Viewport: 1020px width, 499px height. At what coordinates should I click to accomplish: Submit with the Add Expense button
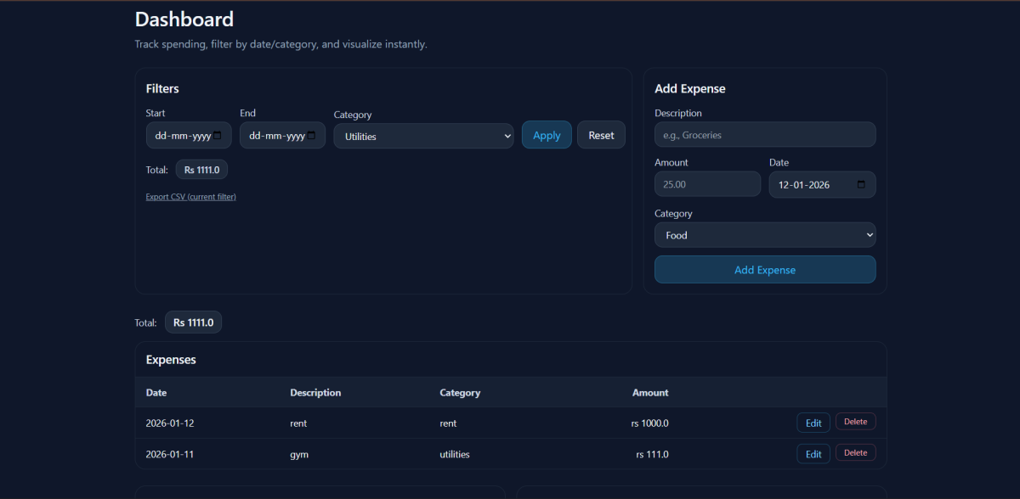click(764, 270)
